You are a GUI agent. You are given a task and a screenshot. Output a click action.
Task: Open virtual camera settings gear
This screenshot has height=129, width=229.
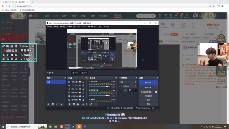tap(156, 92)
